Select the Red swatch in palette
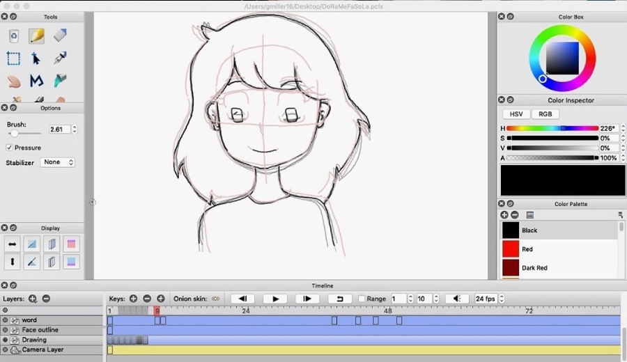 [511, 249]
